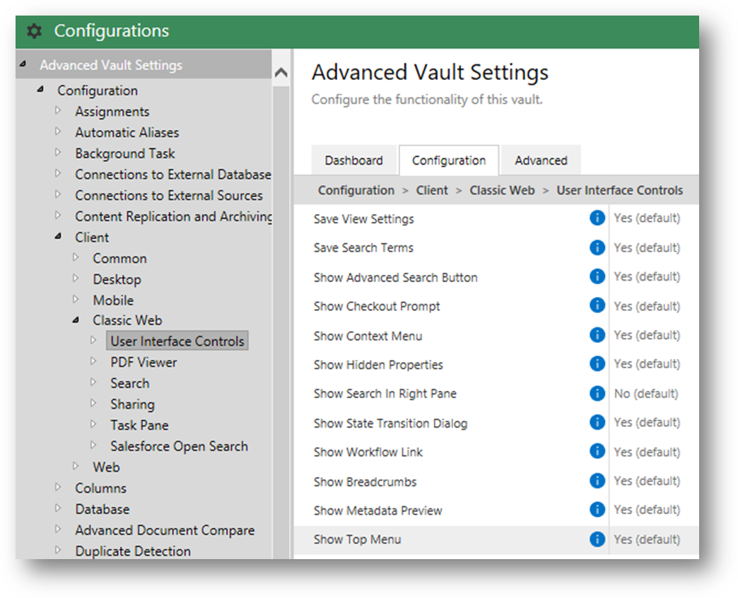This screenshot has height=598, width=738.
Task: Change Save Search Terms value
Action: point(647,247)
